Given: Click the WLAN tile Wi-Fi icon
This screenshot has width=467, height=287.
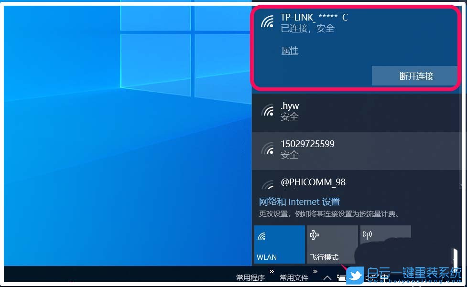Looking at the screenshot, I should [x=263, y=235].
